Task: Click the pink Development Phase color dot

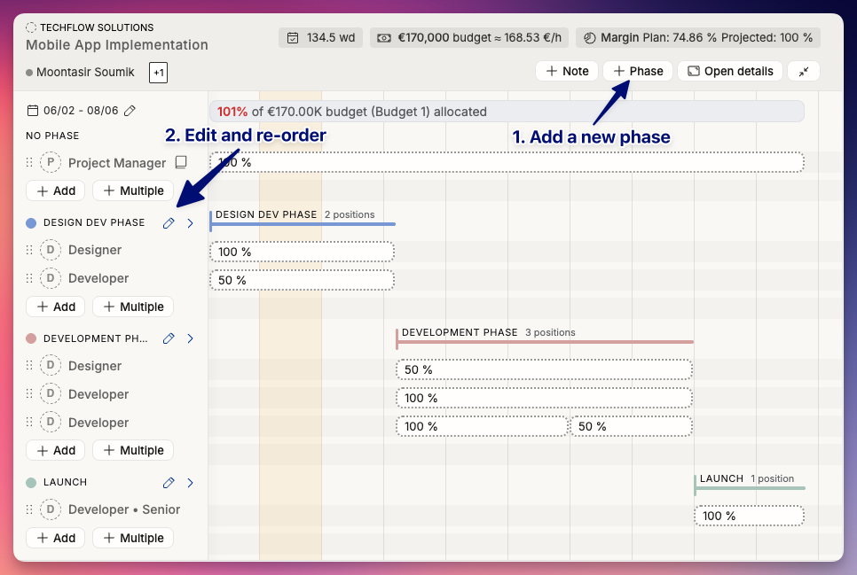Action: (x=31, y=338)
